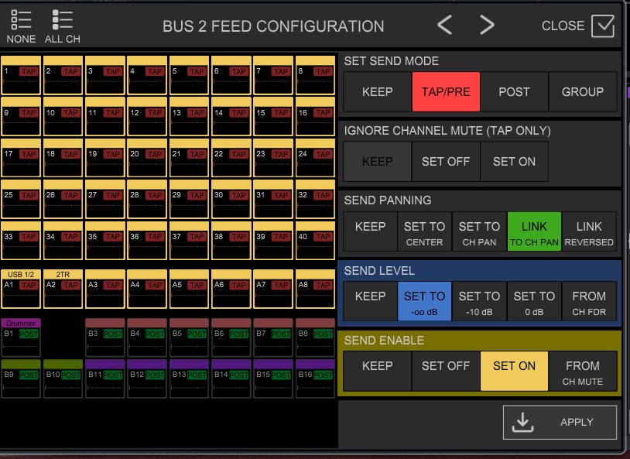Image resolution: width=630 pixels, height=459 pixels.
Task: Toggle channel 15 tile selection
Action: click(273, 117)
